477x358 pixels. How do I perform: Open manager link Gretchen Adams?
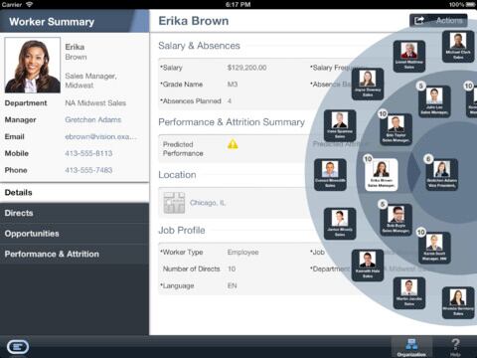(93, 119)
